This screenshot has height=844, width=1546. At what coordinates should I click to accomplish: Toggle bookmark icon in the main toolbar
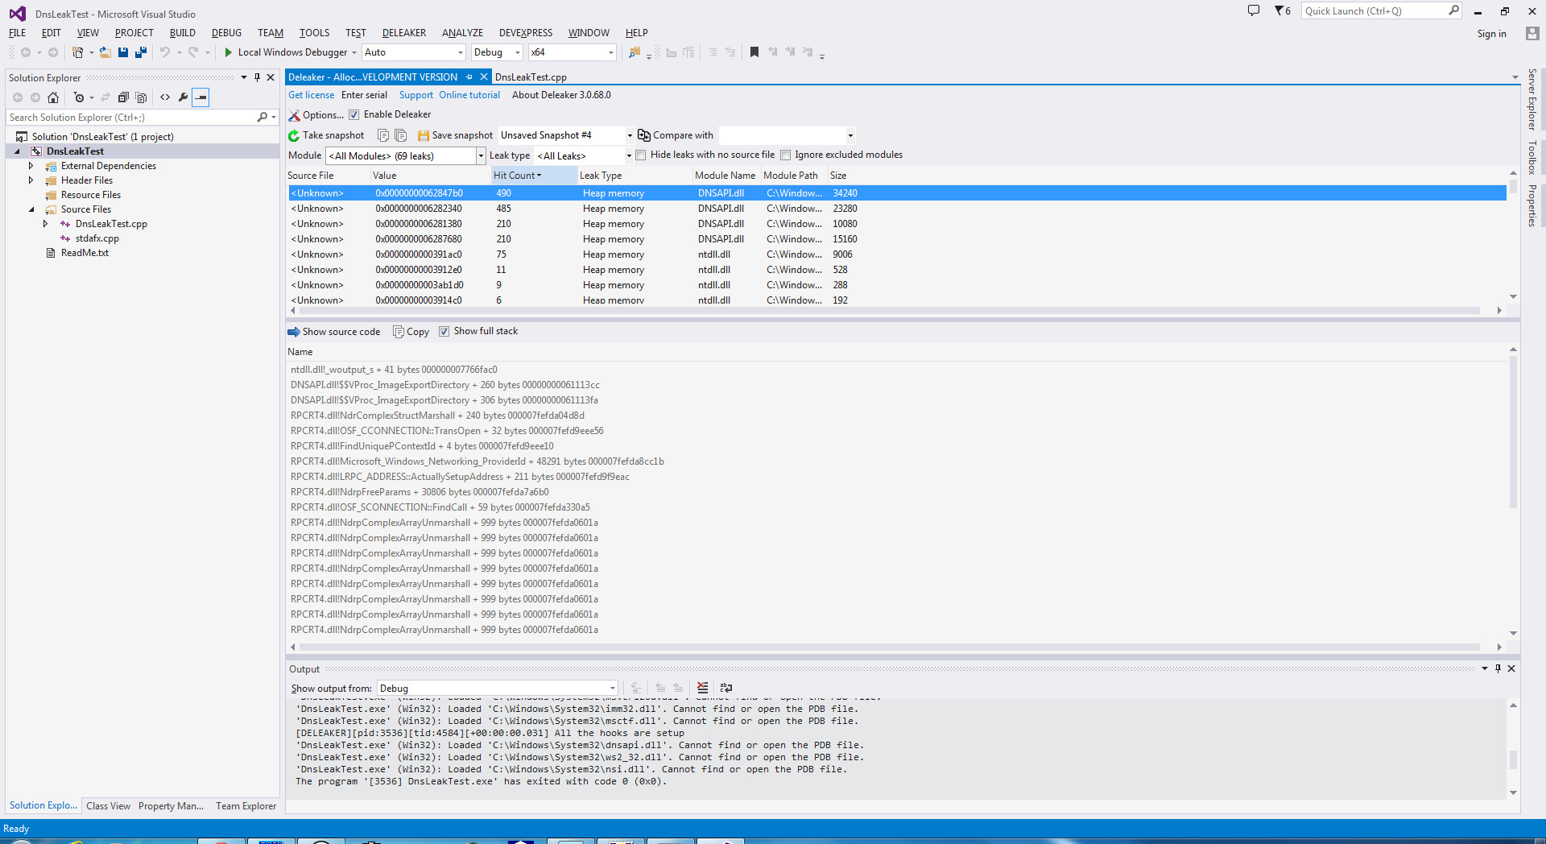[754, 52]
